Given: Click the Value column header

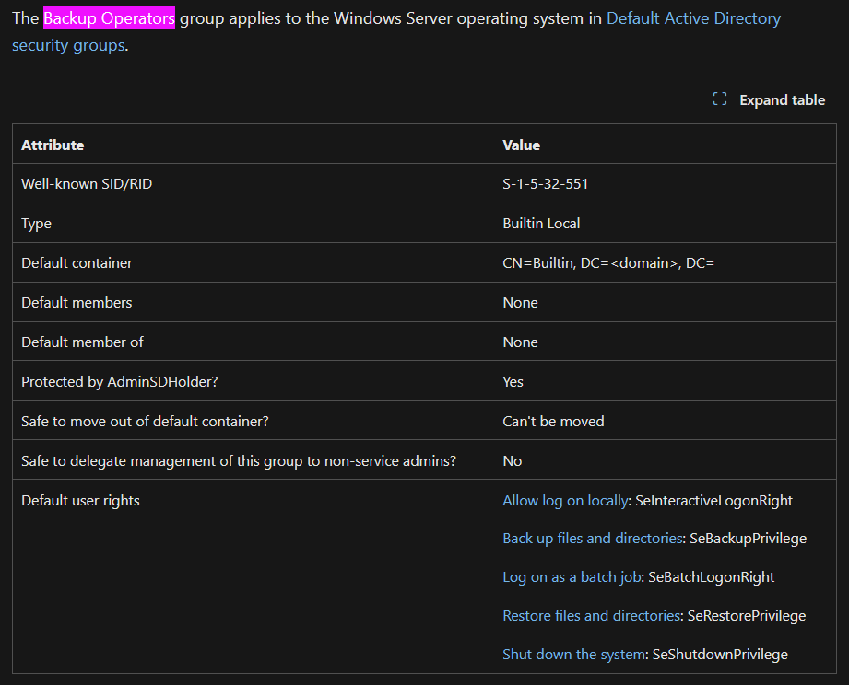Looking at the screenshot, I should pyautogui.click(x=521, y=145).
